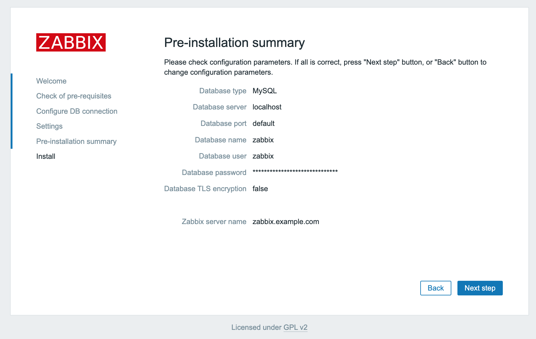Select the Welcome step in sidebar
Image resolution: width=536 pixels, height=339 pixels.
[x=51, y=81]
